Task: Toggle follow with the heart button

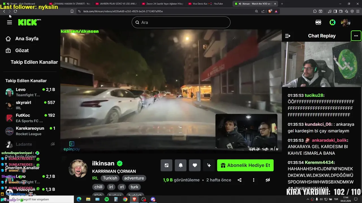Action: click(195, 165)
